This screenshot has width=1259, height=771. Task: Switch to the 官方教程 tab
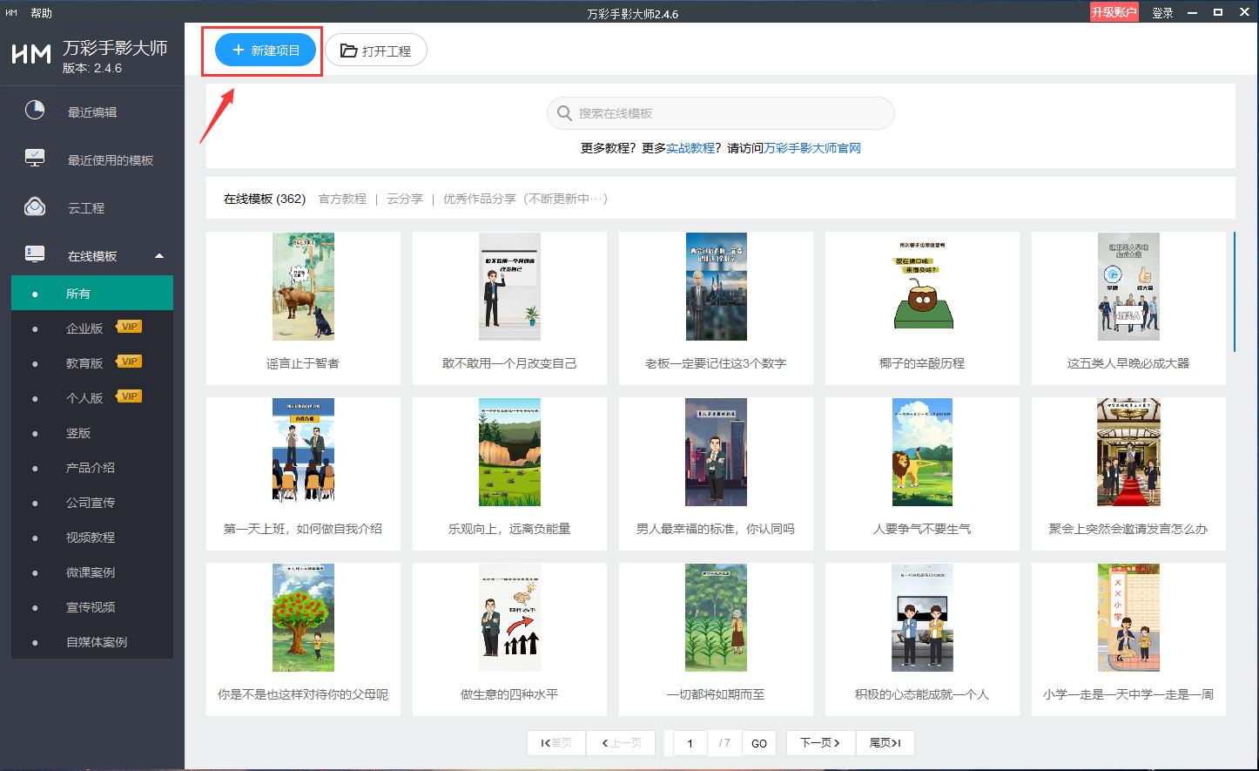point(342,199)
